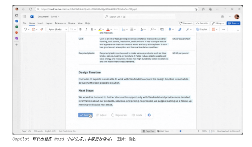Switch to the View tab
This screenshot has width=252, height=147.
[80, 23]
